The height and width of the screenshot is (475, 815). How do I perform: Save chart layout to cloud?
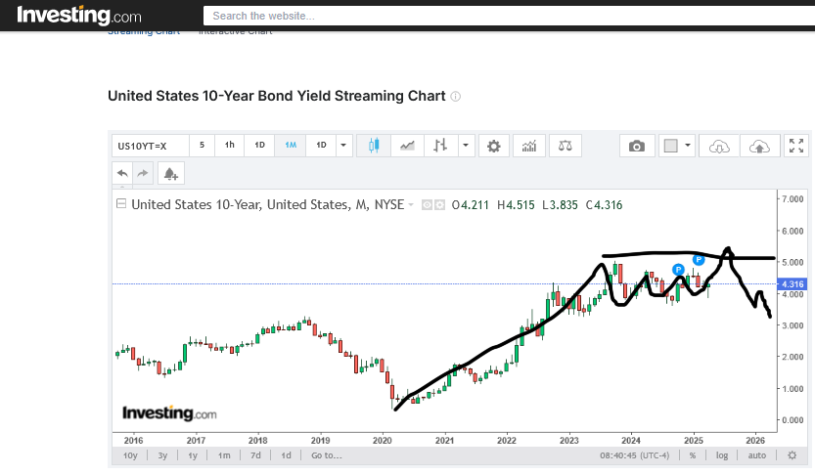click(x=758, y=146)
